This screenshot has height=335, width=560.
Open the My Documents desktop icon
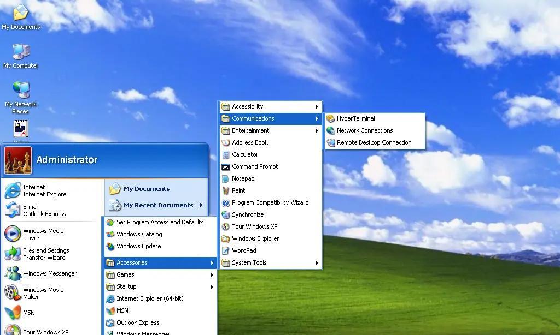(21, 17)
